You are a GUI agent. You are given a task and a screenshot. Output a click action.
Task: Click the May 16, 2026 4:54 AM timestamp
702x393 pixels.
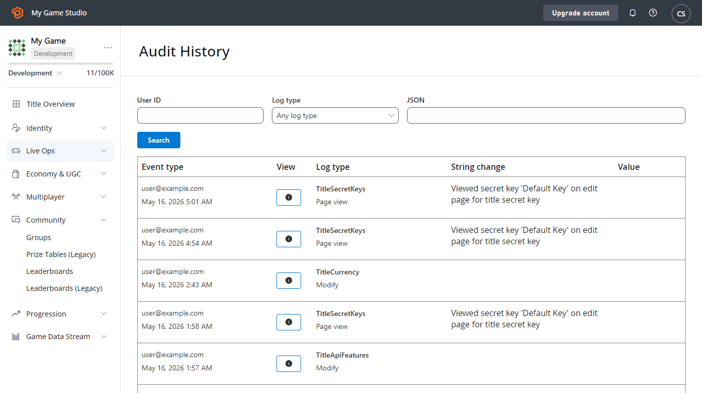pyautogui.click(x=177, y=243)
